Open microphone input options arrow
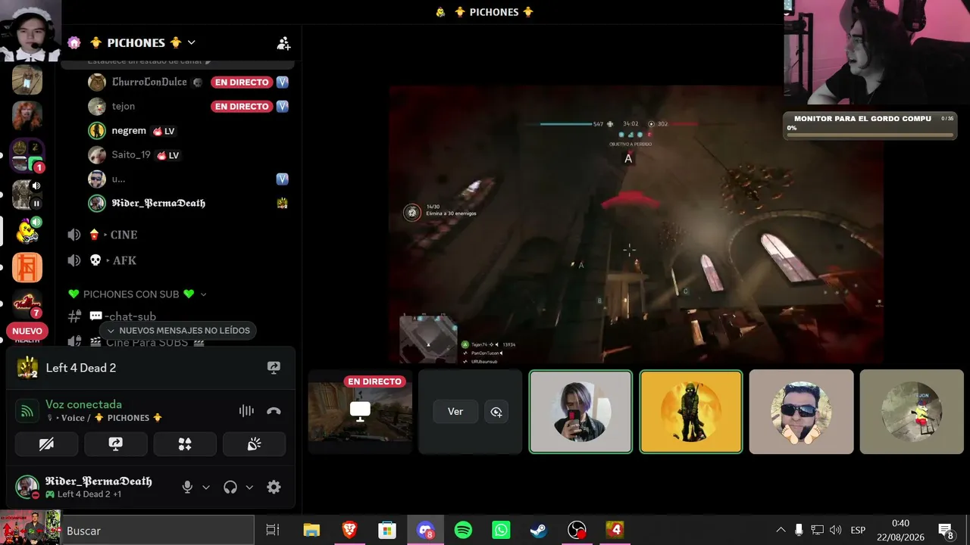The height and width of the screenshot is (545, 970). tap(205, 487)
